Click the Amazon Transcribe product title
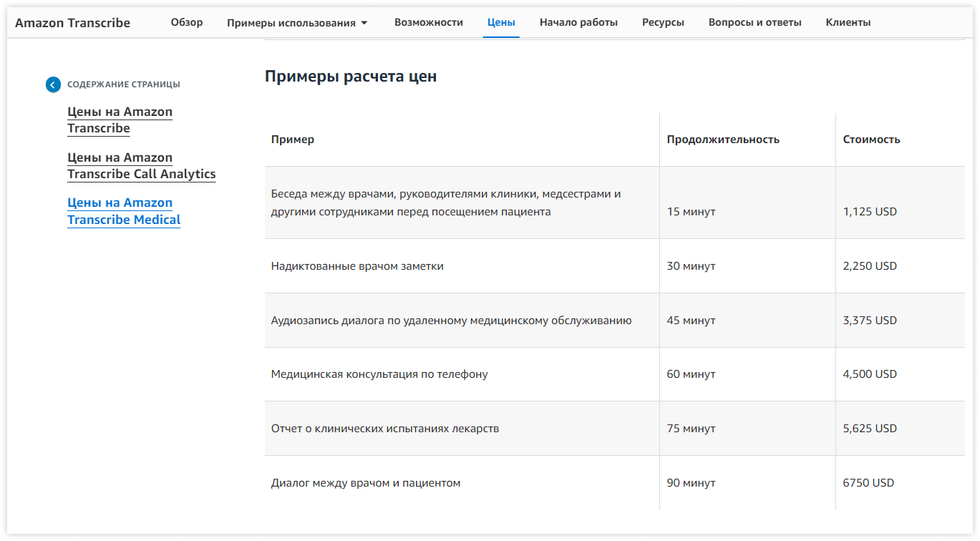This screenshot has height=541, width=980. pyautogui.click(x=72, y=23)
